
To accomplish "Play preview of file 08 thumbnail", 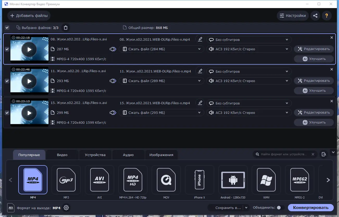I will point(29,49).
